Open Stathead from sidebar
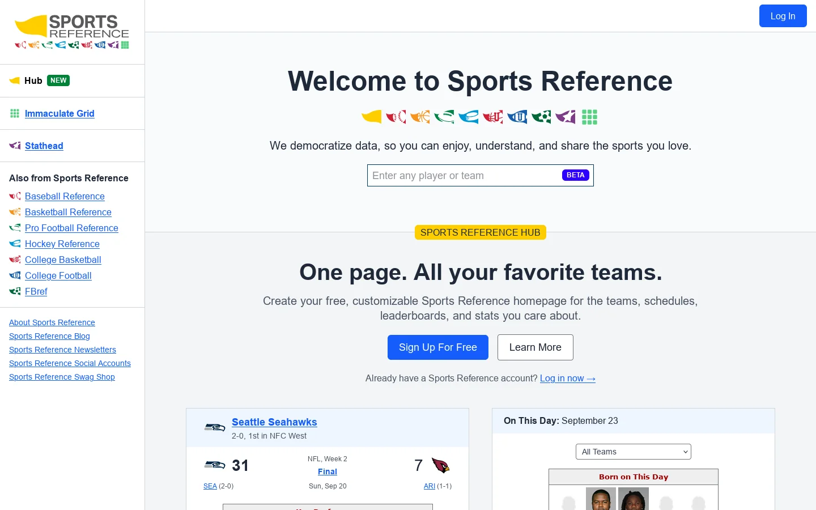The width and height of the screenshot is (816, 510). point(44,146)
